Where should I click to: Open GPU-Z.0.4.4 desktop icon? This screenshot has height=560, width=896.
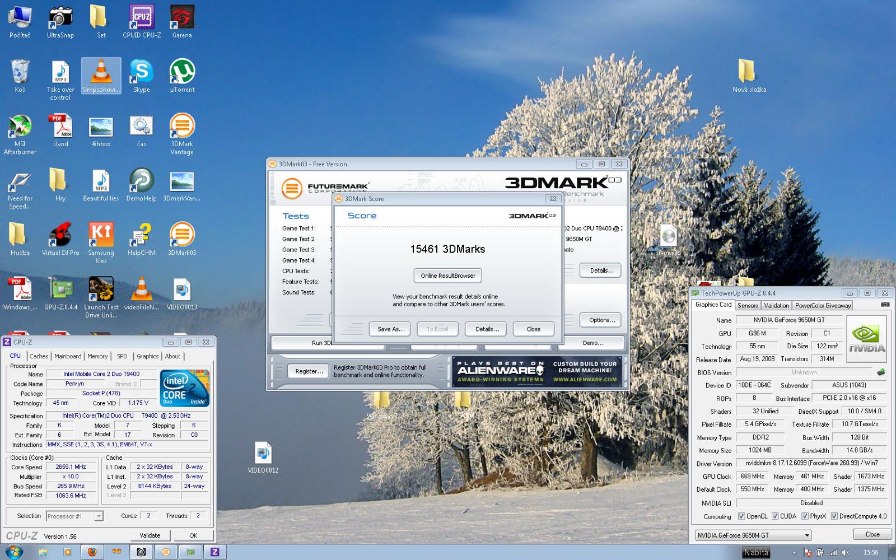(x=60, y=293)
